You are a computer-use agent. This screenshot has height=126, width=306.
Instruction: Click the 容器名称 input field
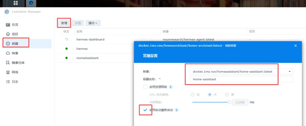coord(241,79)
